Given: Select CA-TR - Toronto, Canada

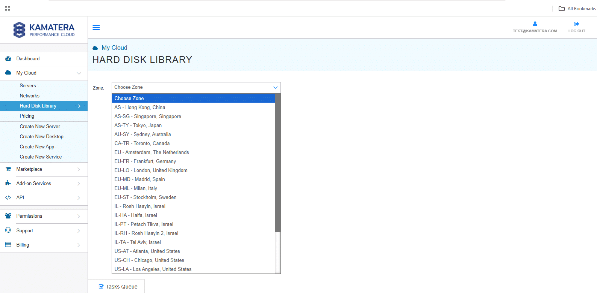Looking at the screenshot, I should pyautogui.click(x=193, y=143).
